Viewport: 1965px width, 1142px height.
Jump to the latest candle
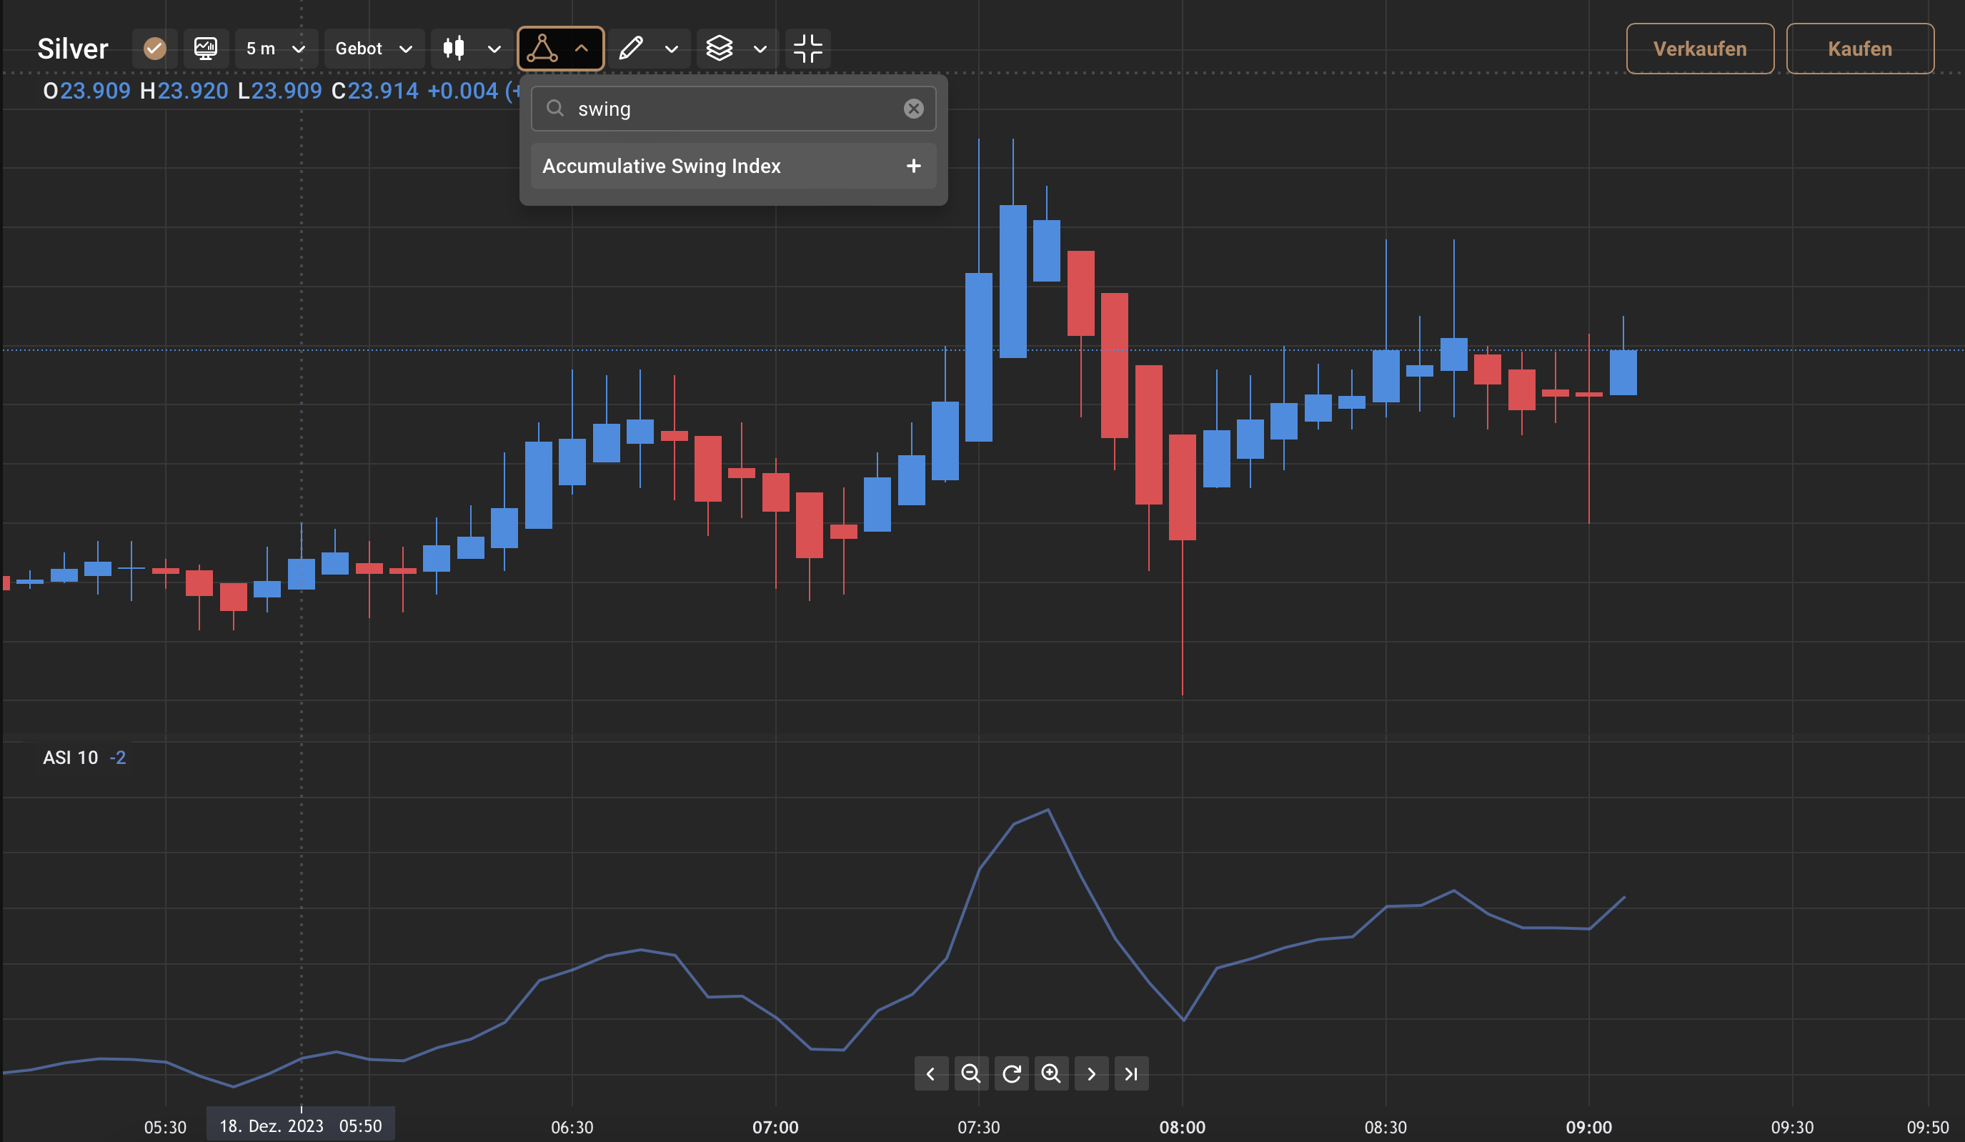(x=1131, y=1074)
